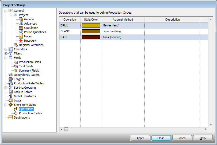Click the Destinations checkered flag icon
The width and height of the screenshot is (217, 145).
11,117
